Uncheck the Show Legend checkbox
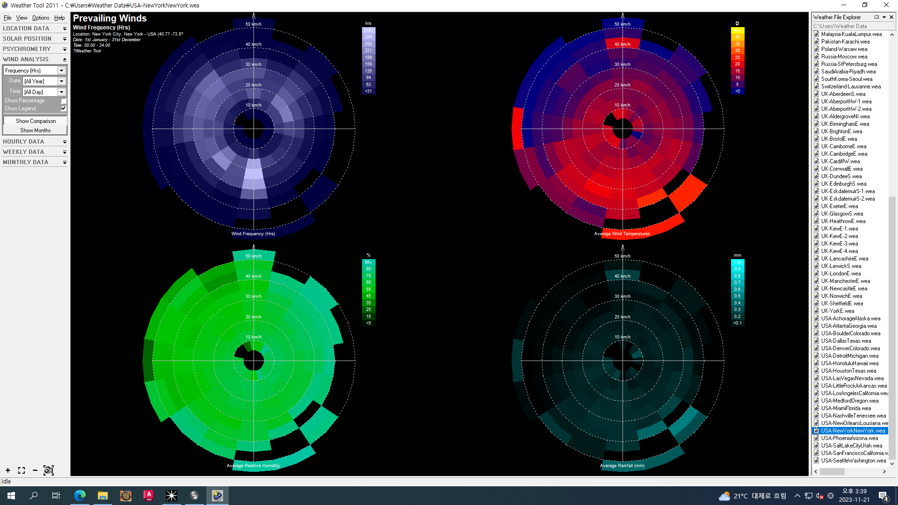The width and height of the screenshot is (898, 505). tap(64, 108)
